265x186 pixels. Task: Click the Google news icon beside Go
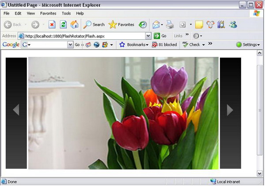point(88,45)
